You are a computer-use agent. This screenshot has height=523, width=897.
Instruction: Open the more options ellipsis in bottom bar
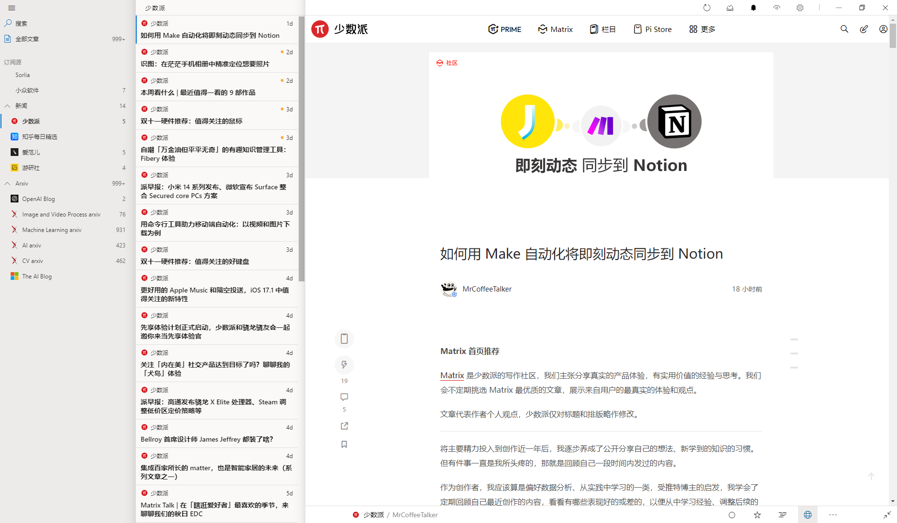[x=833, y=515]
